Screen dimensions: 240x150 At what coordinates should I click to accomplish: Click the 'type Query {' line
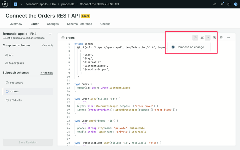coord(83,84)
